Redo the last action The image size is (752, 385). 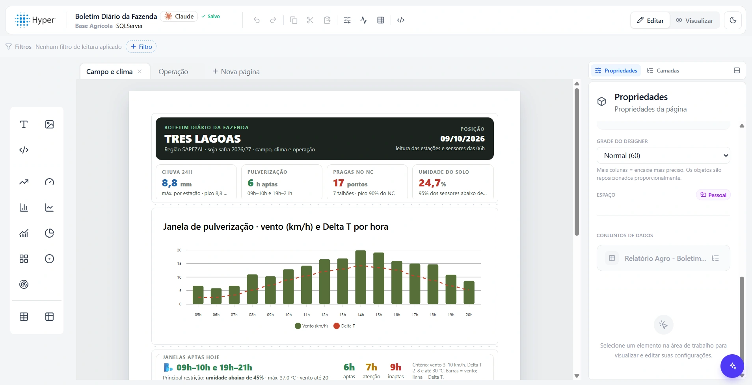coord(273,20)
